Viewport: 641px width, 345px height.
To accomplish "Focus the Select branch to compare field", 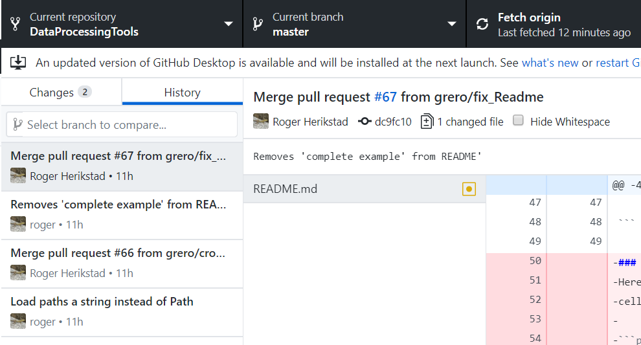I will point(122,124).
